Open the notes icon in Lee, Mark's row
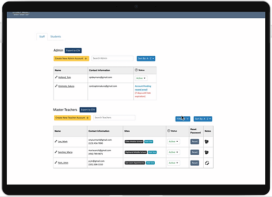Screen dimensions: 272x197 pos(206,142)
